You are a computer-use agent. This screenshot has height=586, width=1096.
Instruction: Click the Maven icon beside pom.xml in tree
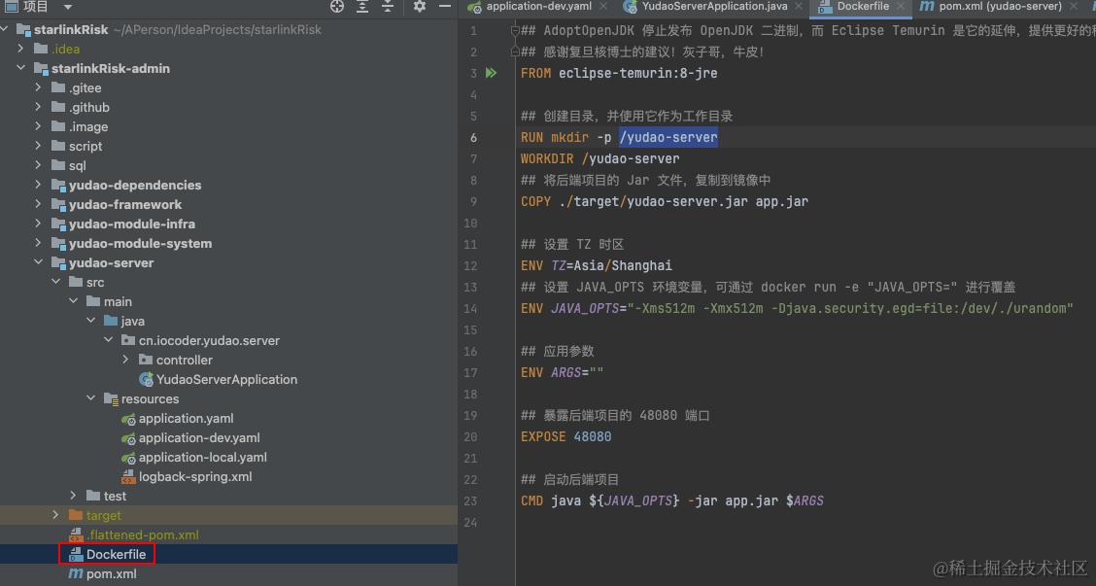pyautogui.click(x=76, y=574)
